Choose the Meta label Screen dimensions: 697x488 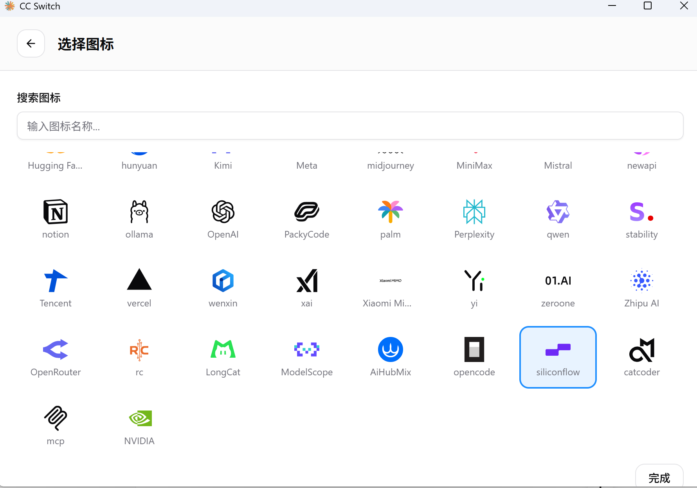[x=307, y=166]
